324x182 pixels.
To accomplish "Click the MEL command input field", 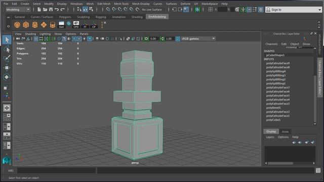I will 56,170.
